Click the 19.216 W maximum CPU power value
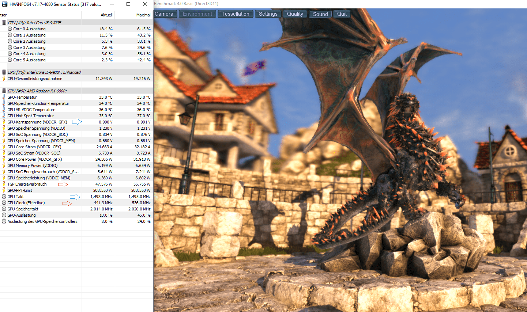The height and width of the screenshot is (312, 527). tap(142, 79)
